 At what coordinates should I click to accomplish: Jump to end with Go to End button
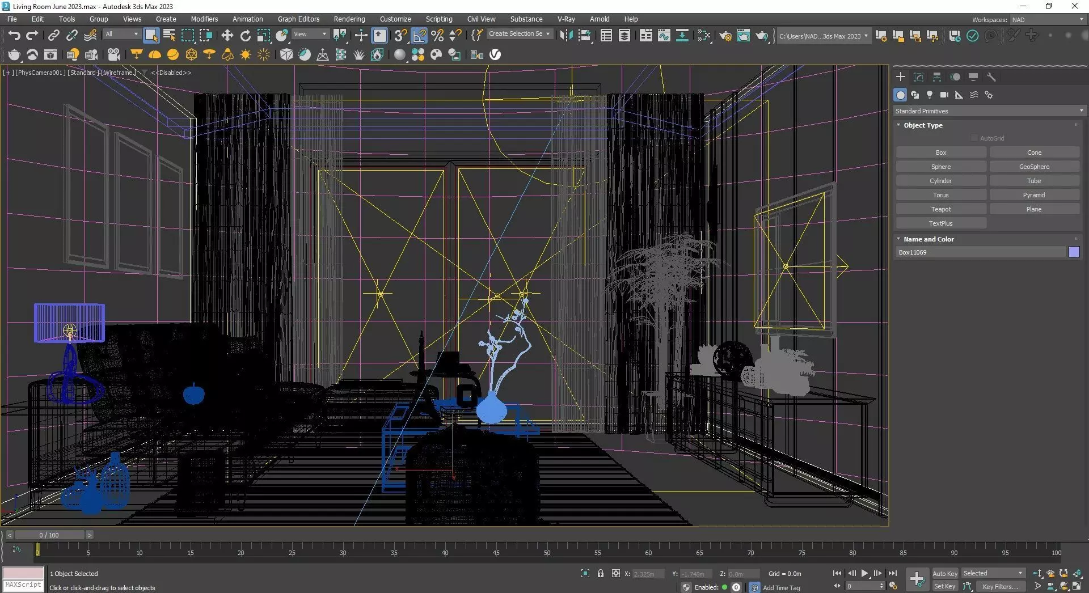(x=892, y=573)
